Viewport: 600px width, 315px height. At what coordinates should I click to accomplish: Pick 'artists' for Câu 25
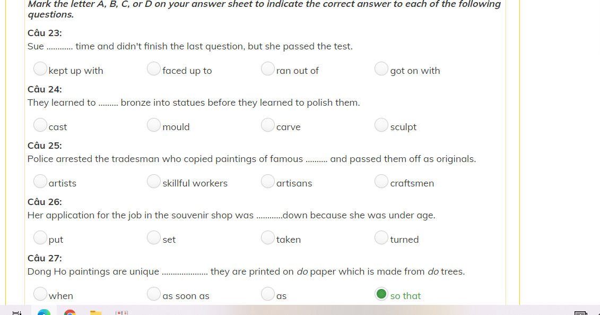(x=40, y=182)
